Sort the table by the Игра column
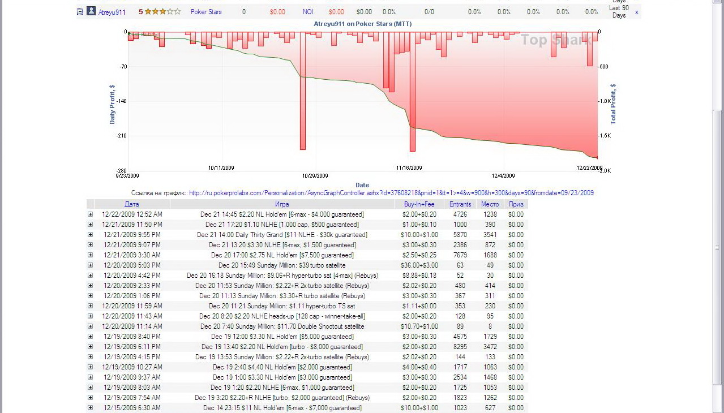Screen dimensions: 724x413 [282, 204]
